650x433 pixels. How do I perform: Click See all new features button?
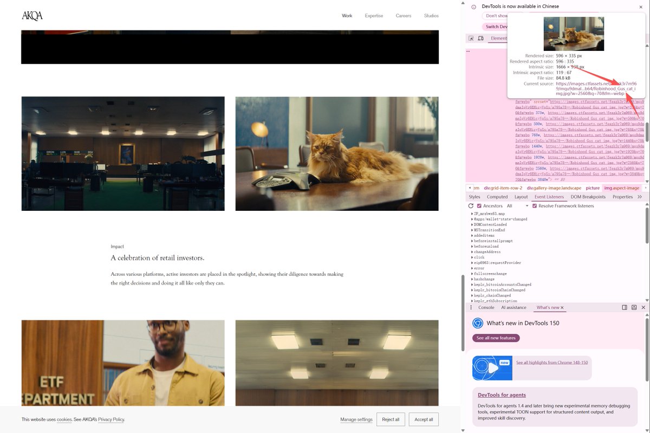496,338
